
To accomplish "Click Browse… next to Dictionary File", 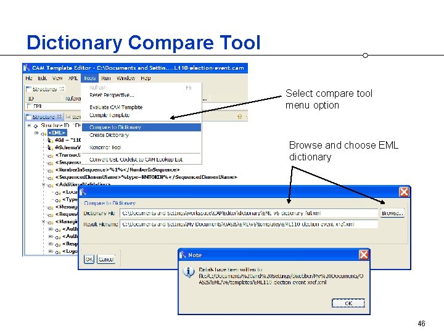I will (392, 213).
